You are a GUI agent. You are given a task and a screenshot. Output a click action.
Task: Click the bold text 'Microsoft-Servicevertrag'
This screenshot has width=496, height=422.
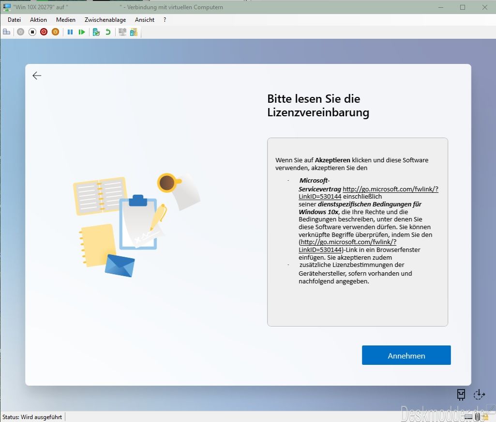(x=320, y=185)
